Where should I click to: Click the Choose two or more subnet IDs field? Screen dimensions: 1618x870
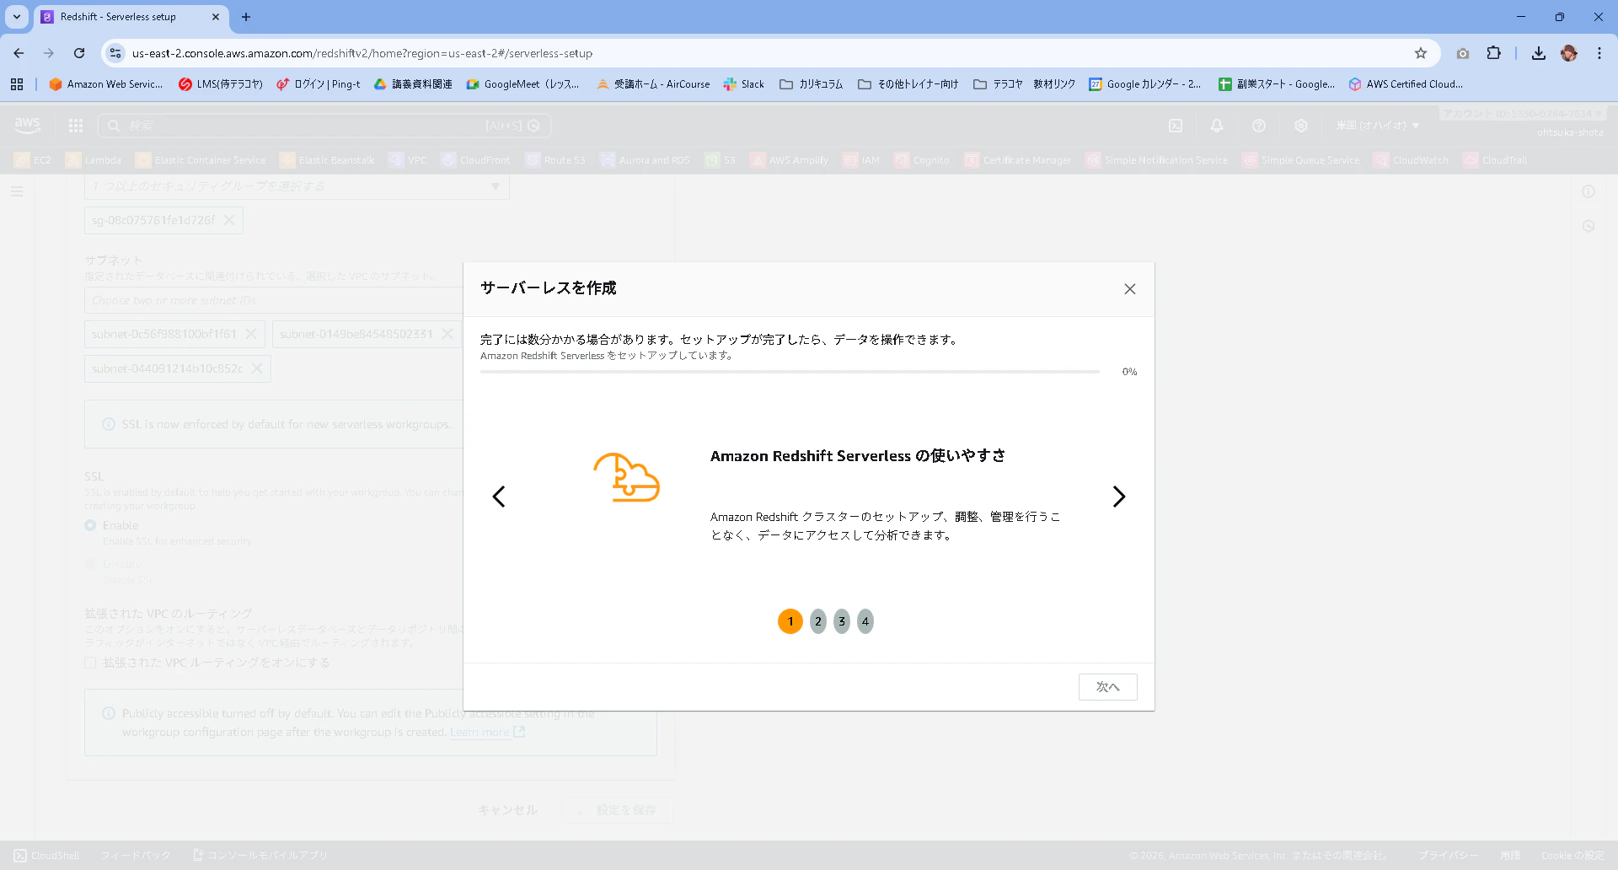point(274,300)
